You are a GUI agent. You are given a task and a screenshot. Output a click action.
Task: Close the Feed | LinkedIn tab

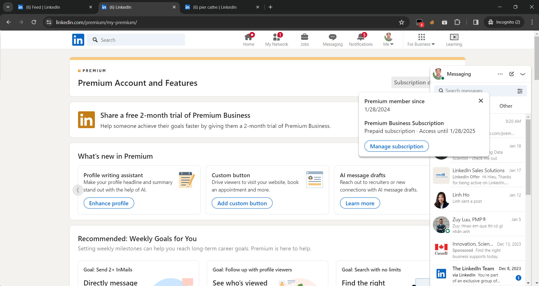tap(91, 7)
